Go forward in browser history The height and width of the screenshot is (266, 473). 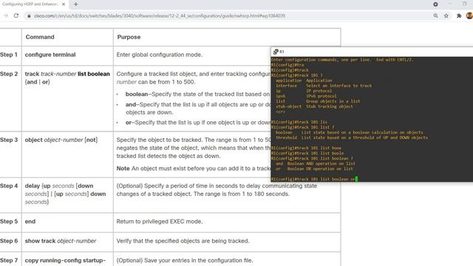pyautogui.click(x=5, y=16)
